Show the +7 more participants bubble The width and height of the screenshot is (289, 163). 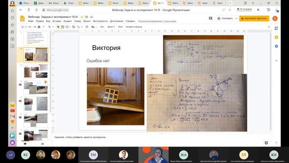coord(10,155)
